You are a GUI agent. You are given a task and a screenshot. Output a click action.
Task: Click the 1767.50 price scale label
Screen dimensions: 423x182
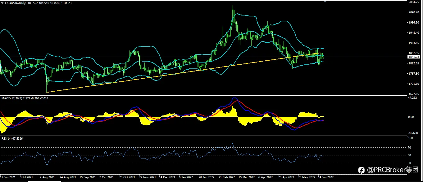[x=415, y=74]
